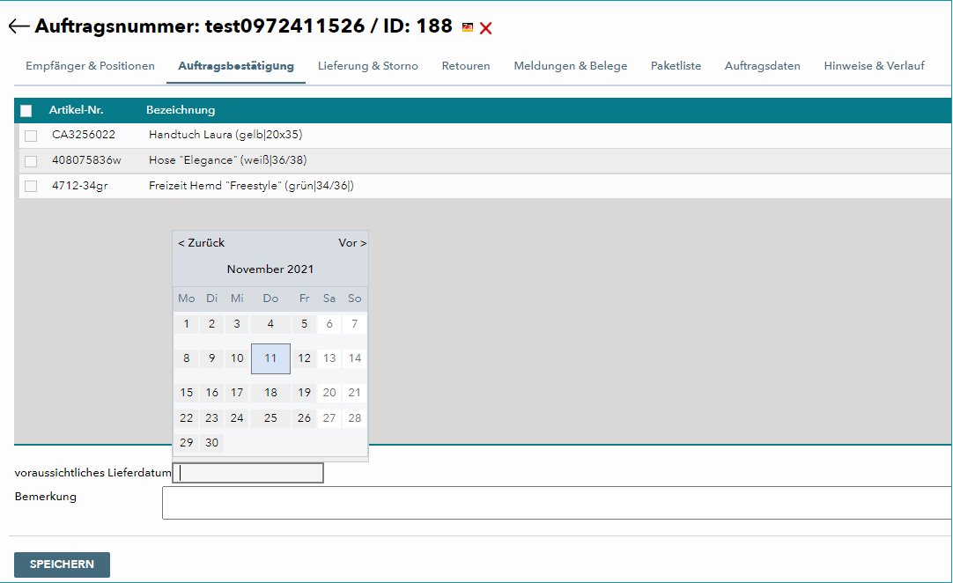Choose day 25 in the calendar
This screenshot has width=953, height=583.
click(270, 417)
